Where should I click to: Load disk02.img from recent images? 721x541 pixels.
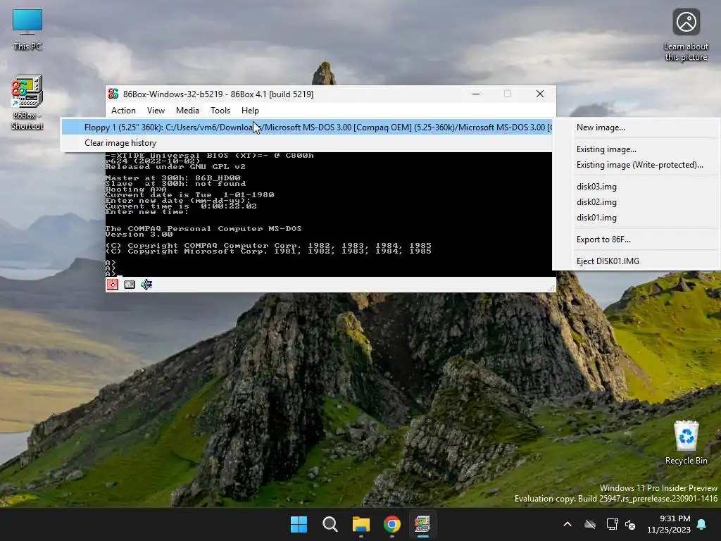(x=636, y=202)
